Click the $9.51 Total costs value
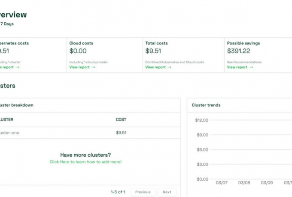 [x=153, y=51]
